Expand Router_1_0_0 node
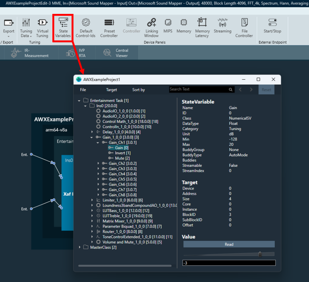Screen dimensions: 309x282 92,232
